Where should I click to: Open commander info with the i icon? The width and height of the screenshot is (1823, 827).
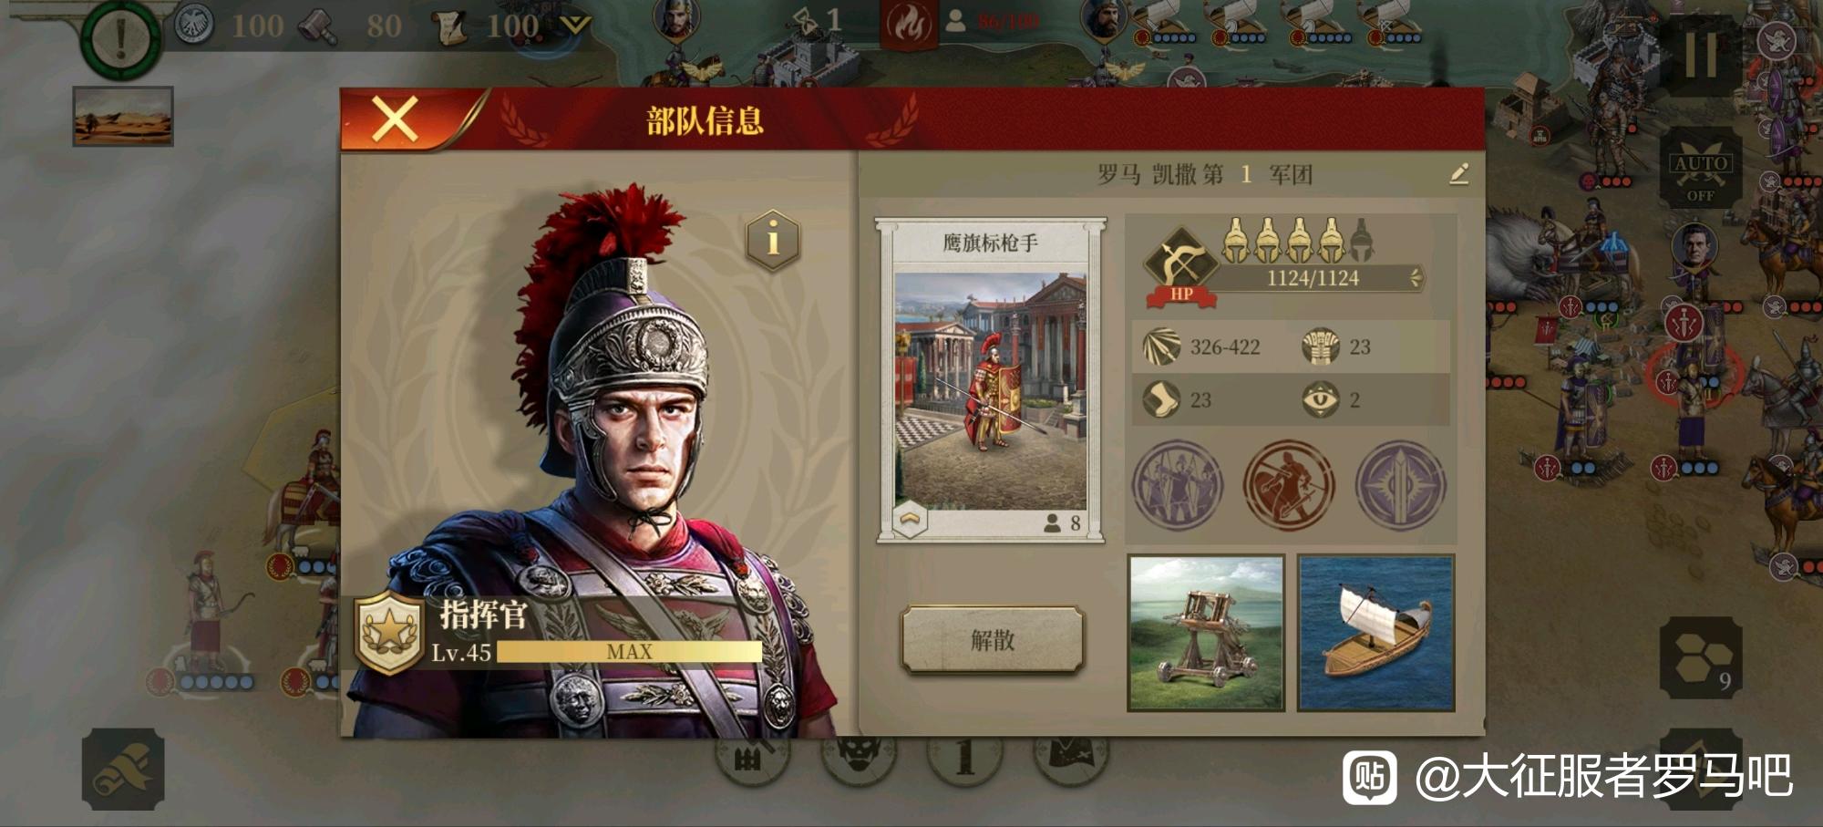[773, 240]
